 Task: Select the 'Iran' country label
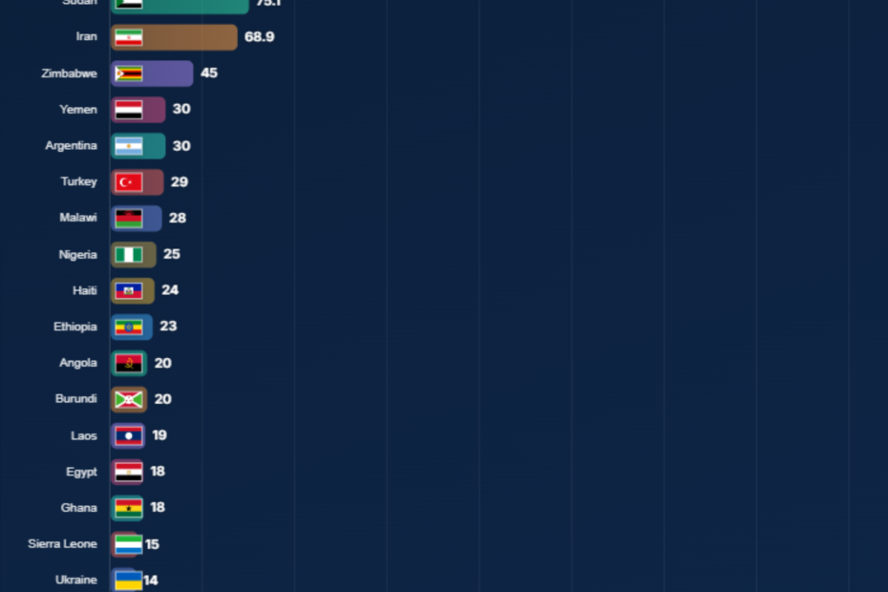tap(87, 37)
